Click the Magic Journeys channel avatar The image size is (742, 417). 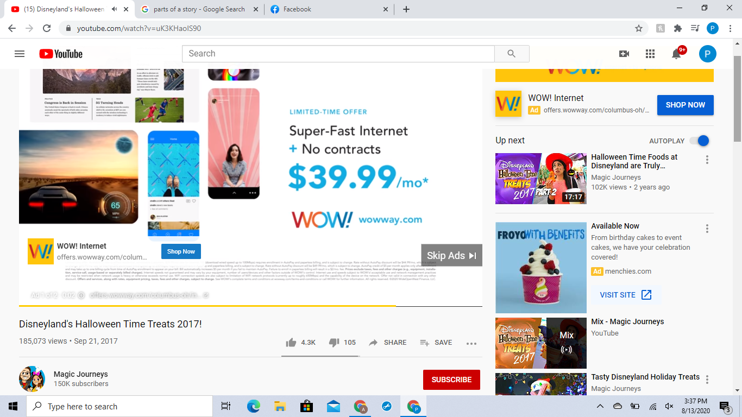click(x=32, y=379)
